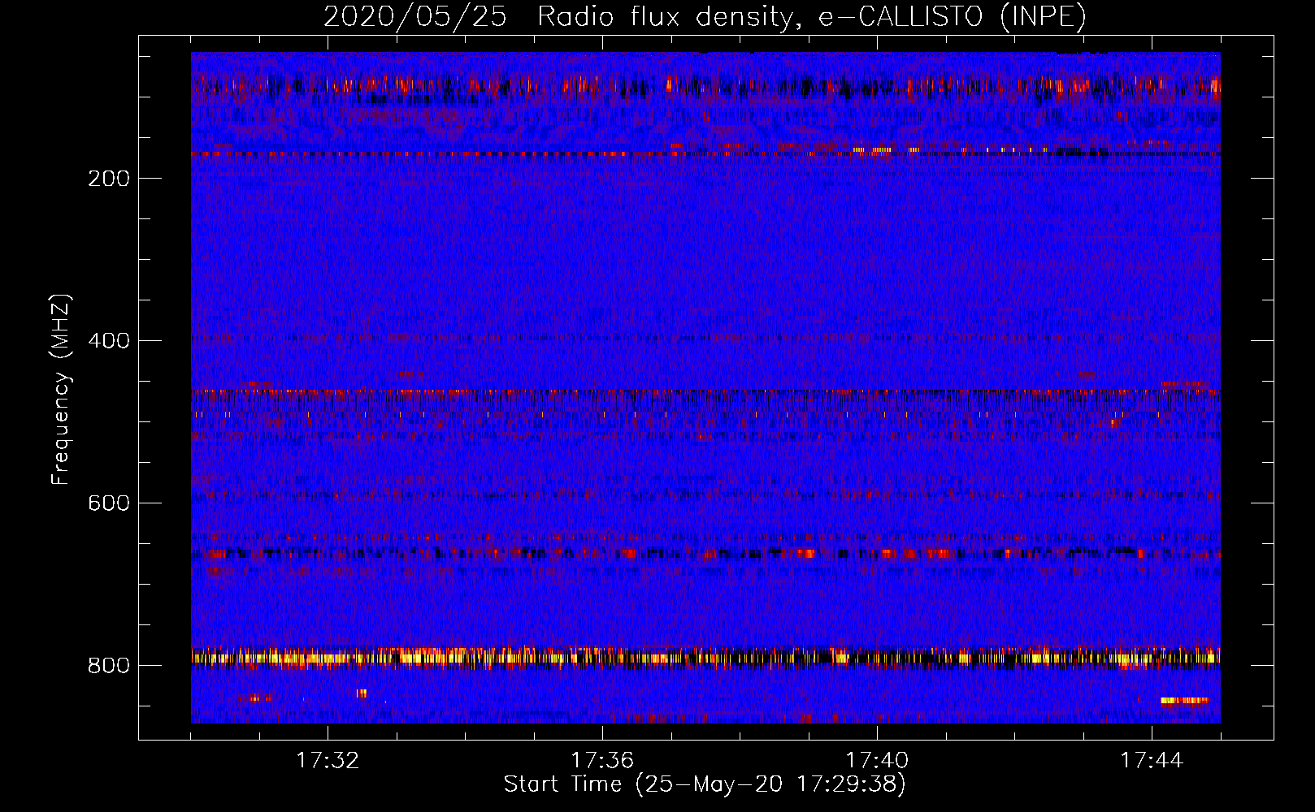Click the '17:32' time tick label

click(328, 761)
